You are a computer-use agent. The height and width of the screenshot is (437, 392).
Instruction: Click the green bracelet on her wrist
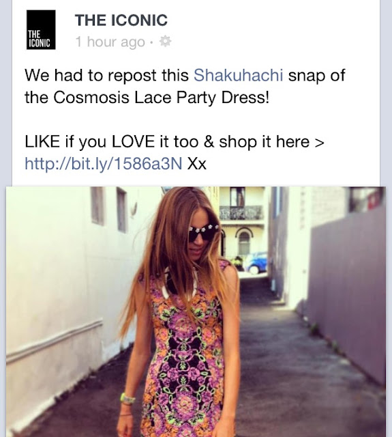point(127,398)
